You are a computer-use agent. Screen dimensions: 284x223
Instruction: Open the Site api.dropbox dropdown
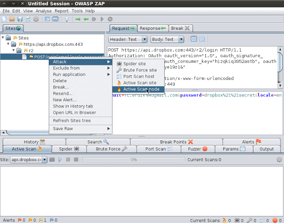28,160
